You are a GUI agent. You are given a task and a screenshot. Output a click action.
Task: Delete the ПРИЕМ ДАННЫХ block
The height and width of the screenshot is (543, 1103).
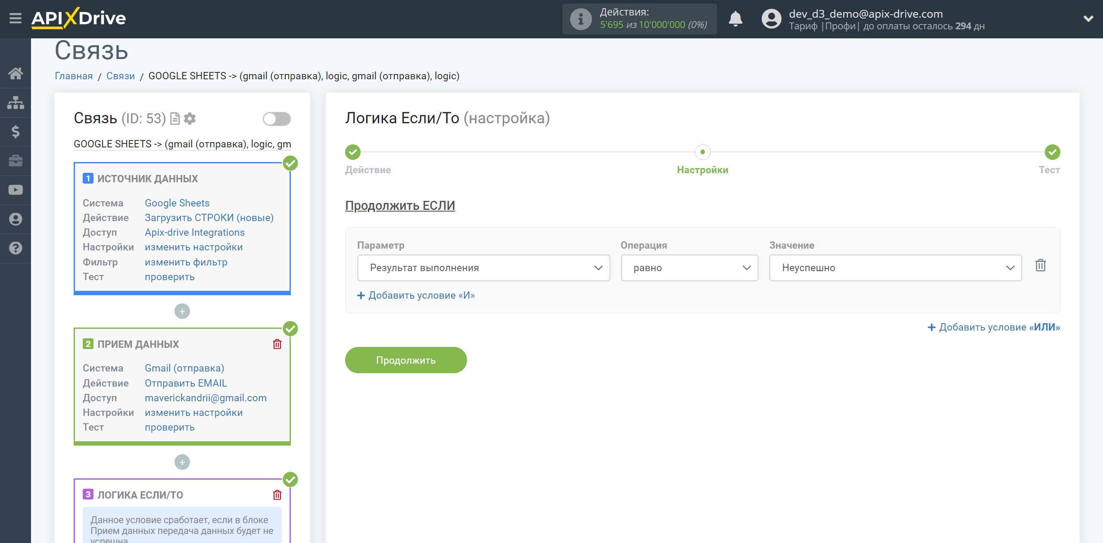pos(277,344)
